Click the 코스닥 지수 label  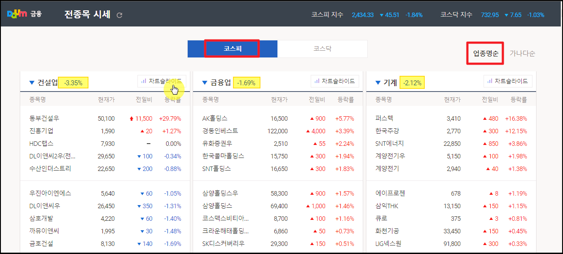457,15
